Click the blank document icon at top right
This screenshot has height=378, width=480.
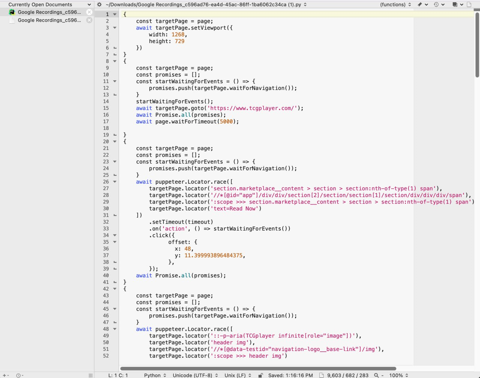[469, 4]
